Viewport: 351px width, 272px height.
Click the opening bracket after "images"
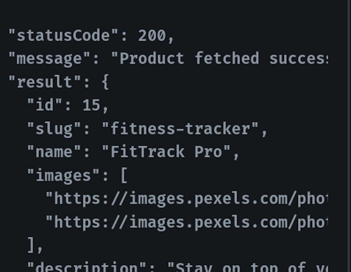tap(124, 175)
